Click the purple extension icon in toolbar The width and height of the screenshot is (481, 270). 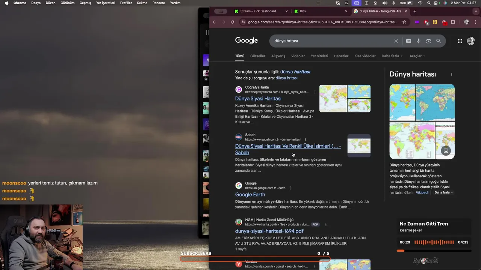point(417,22)
